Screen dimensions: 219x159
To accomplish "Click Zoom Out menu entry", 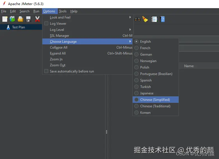I will pos(87,65).
